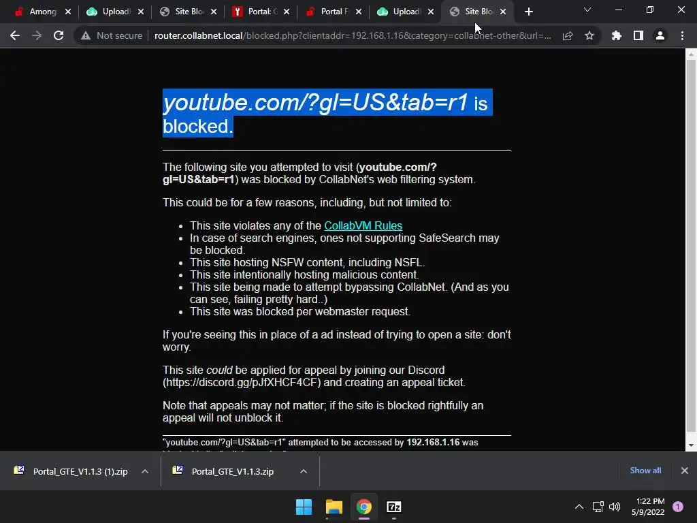Viewport: 697px width, 523px height.
Task: Open the Not secure site info warning
Action: coord(112,35)
